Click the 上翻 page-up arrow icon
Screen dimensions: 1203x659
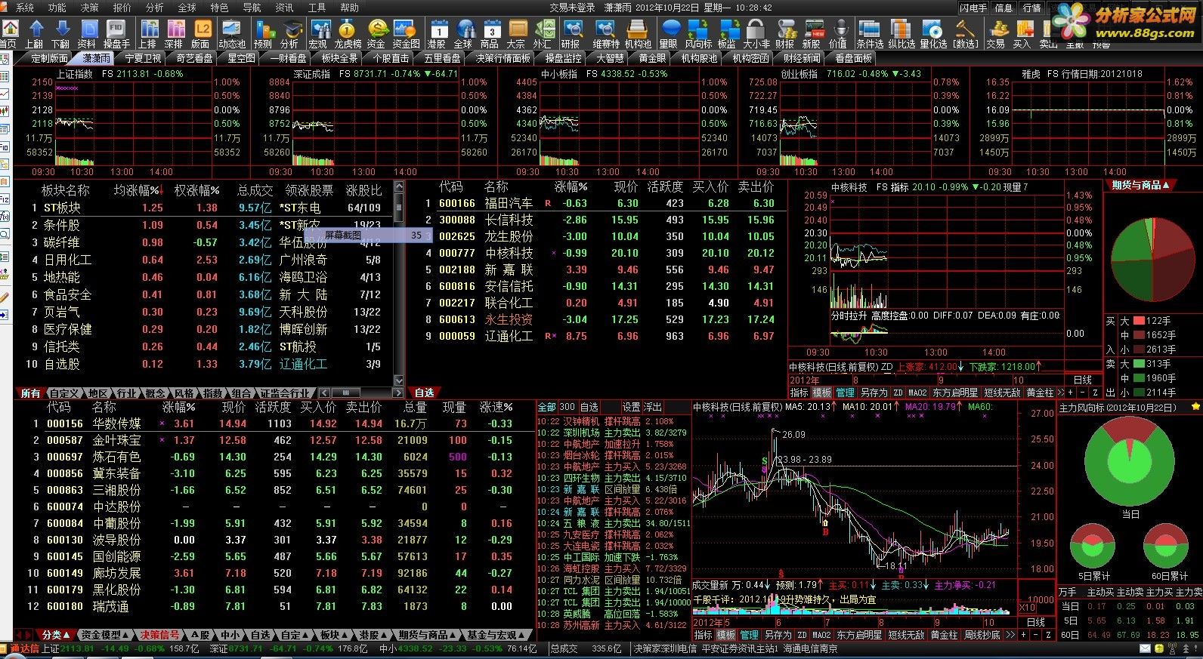[x=36, y=34]
